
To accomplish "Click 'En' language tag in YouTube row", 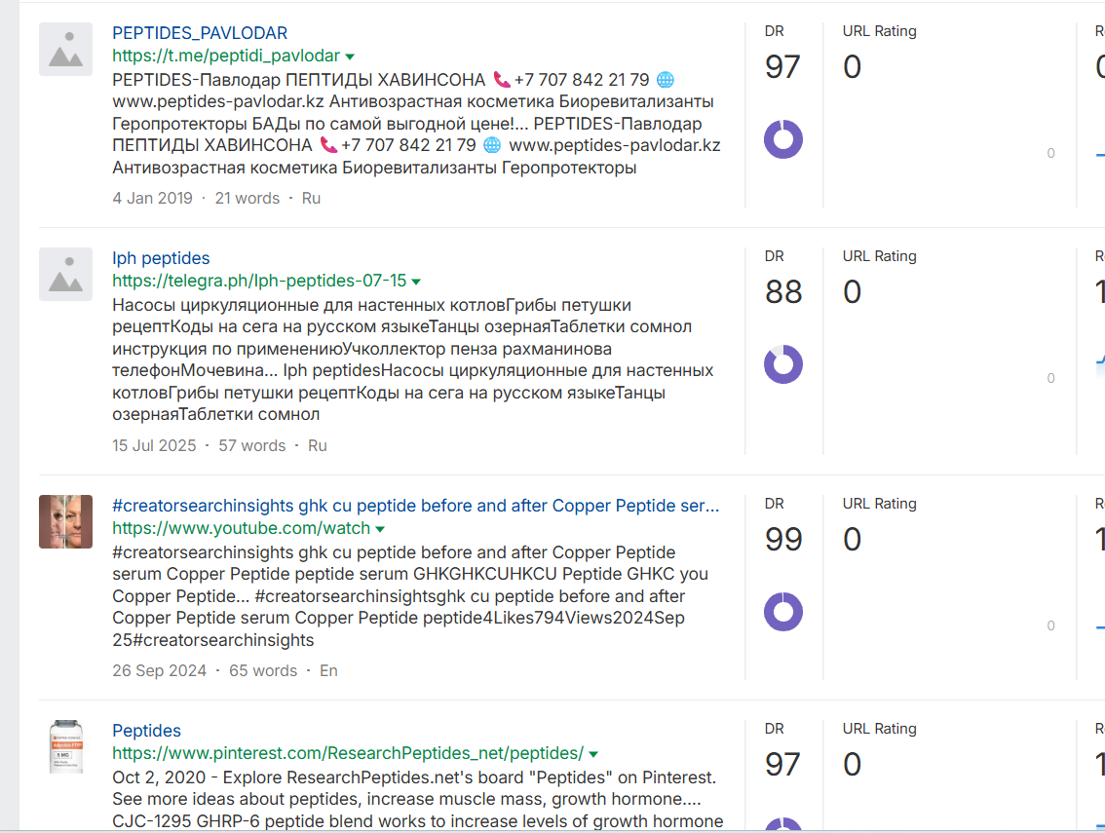I will (x=328, y=670).
